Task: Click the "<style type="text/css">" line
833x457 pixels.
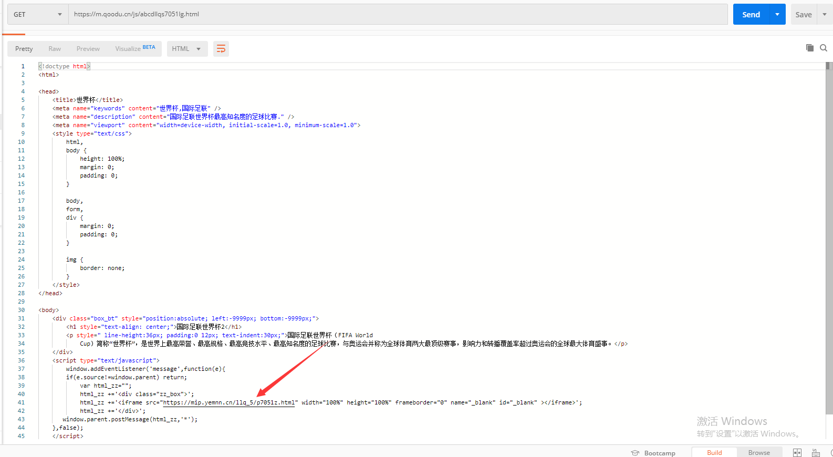Action: pos(92,133)
